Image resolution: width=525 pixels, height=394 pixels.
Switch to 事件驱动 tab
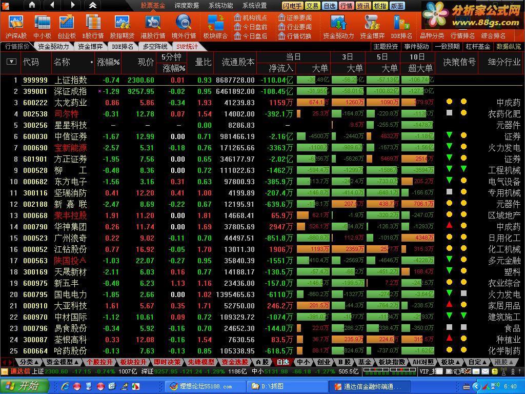[x=416, y=46]
